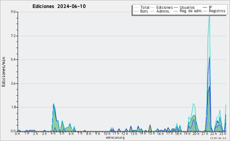230x141 pixels.
Task: Click the '15 h' x-axis label
Action: [x=151, y=133]
